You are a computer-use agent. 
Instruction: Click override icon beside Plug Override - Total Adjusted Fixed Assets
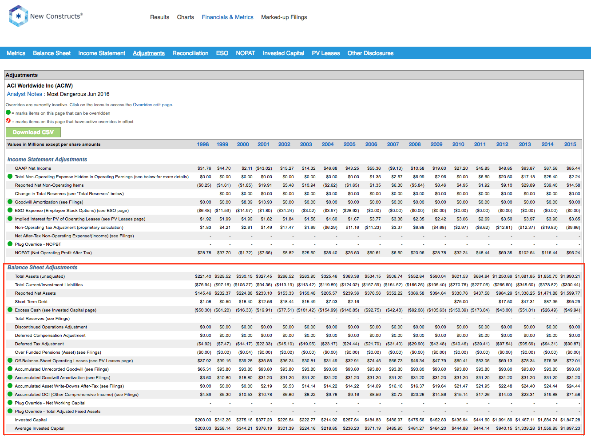(x=10, y=411)
